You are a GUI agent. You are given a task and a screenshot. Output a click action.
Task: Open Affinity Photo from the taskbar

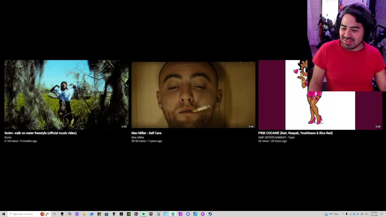(x=180, y=214)
